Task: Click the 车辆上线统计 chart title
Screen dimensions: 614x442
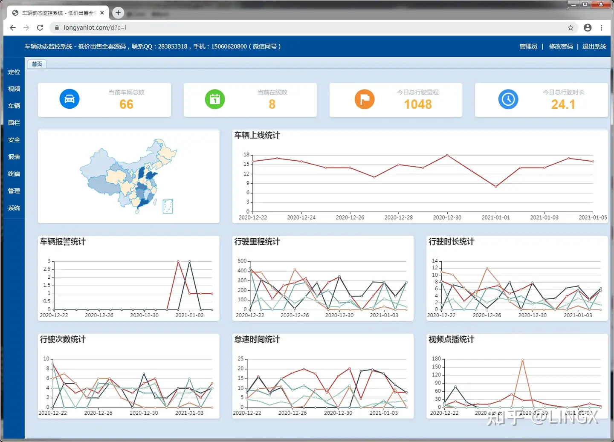Action: click(x=257, y=135)
